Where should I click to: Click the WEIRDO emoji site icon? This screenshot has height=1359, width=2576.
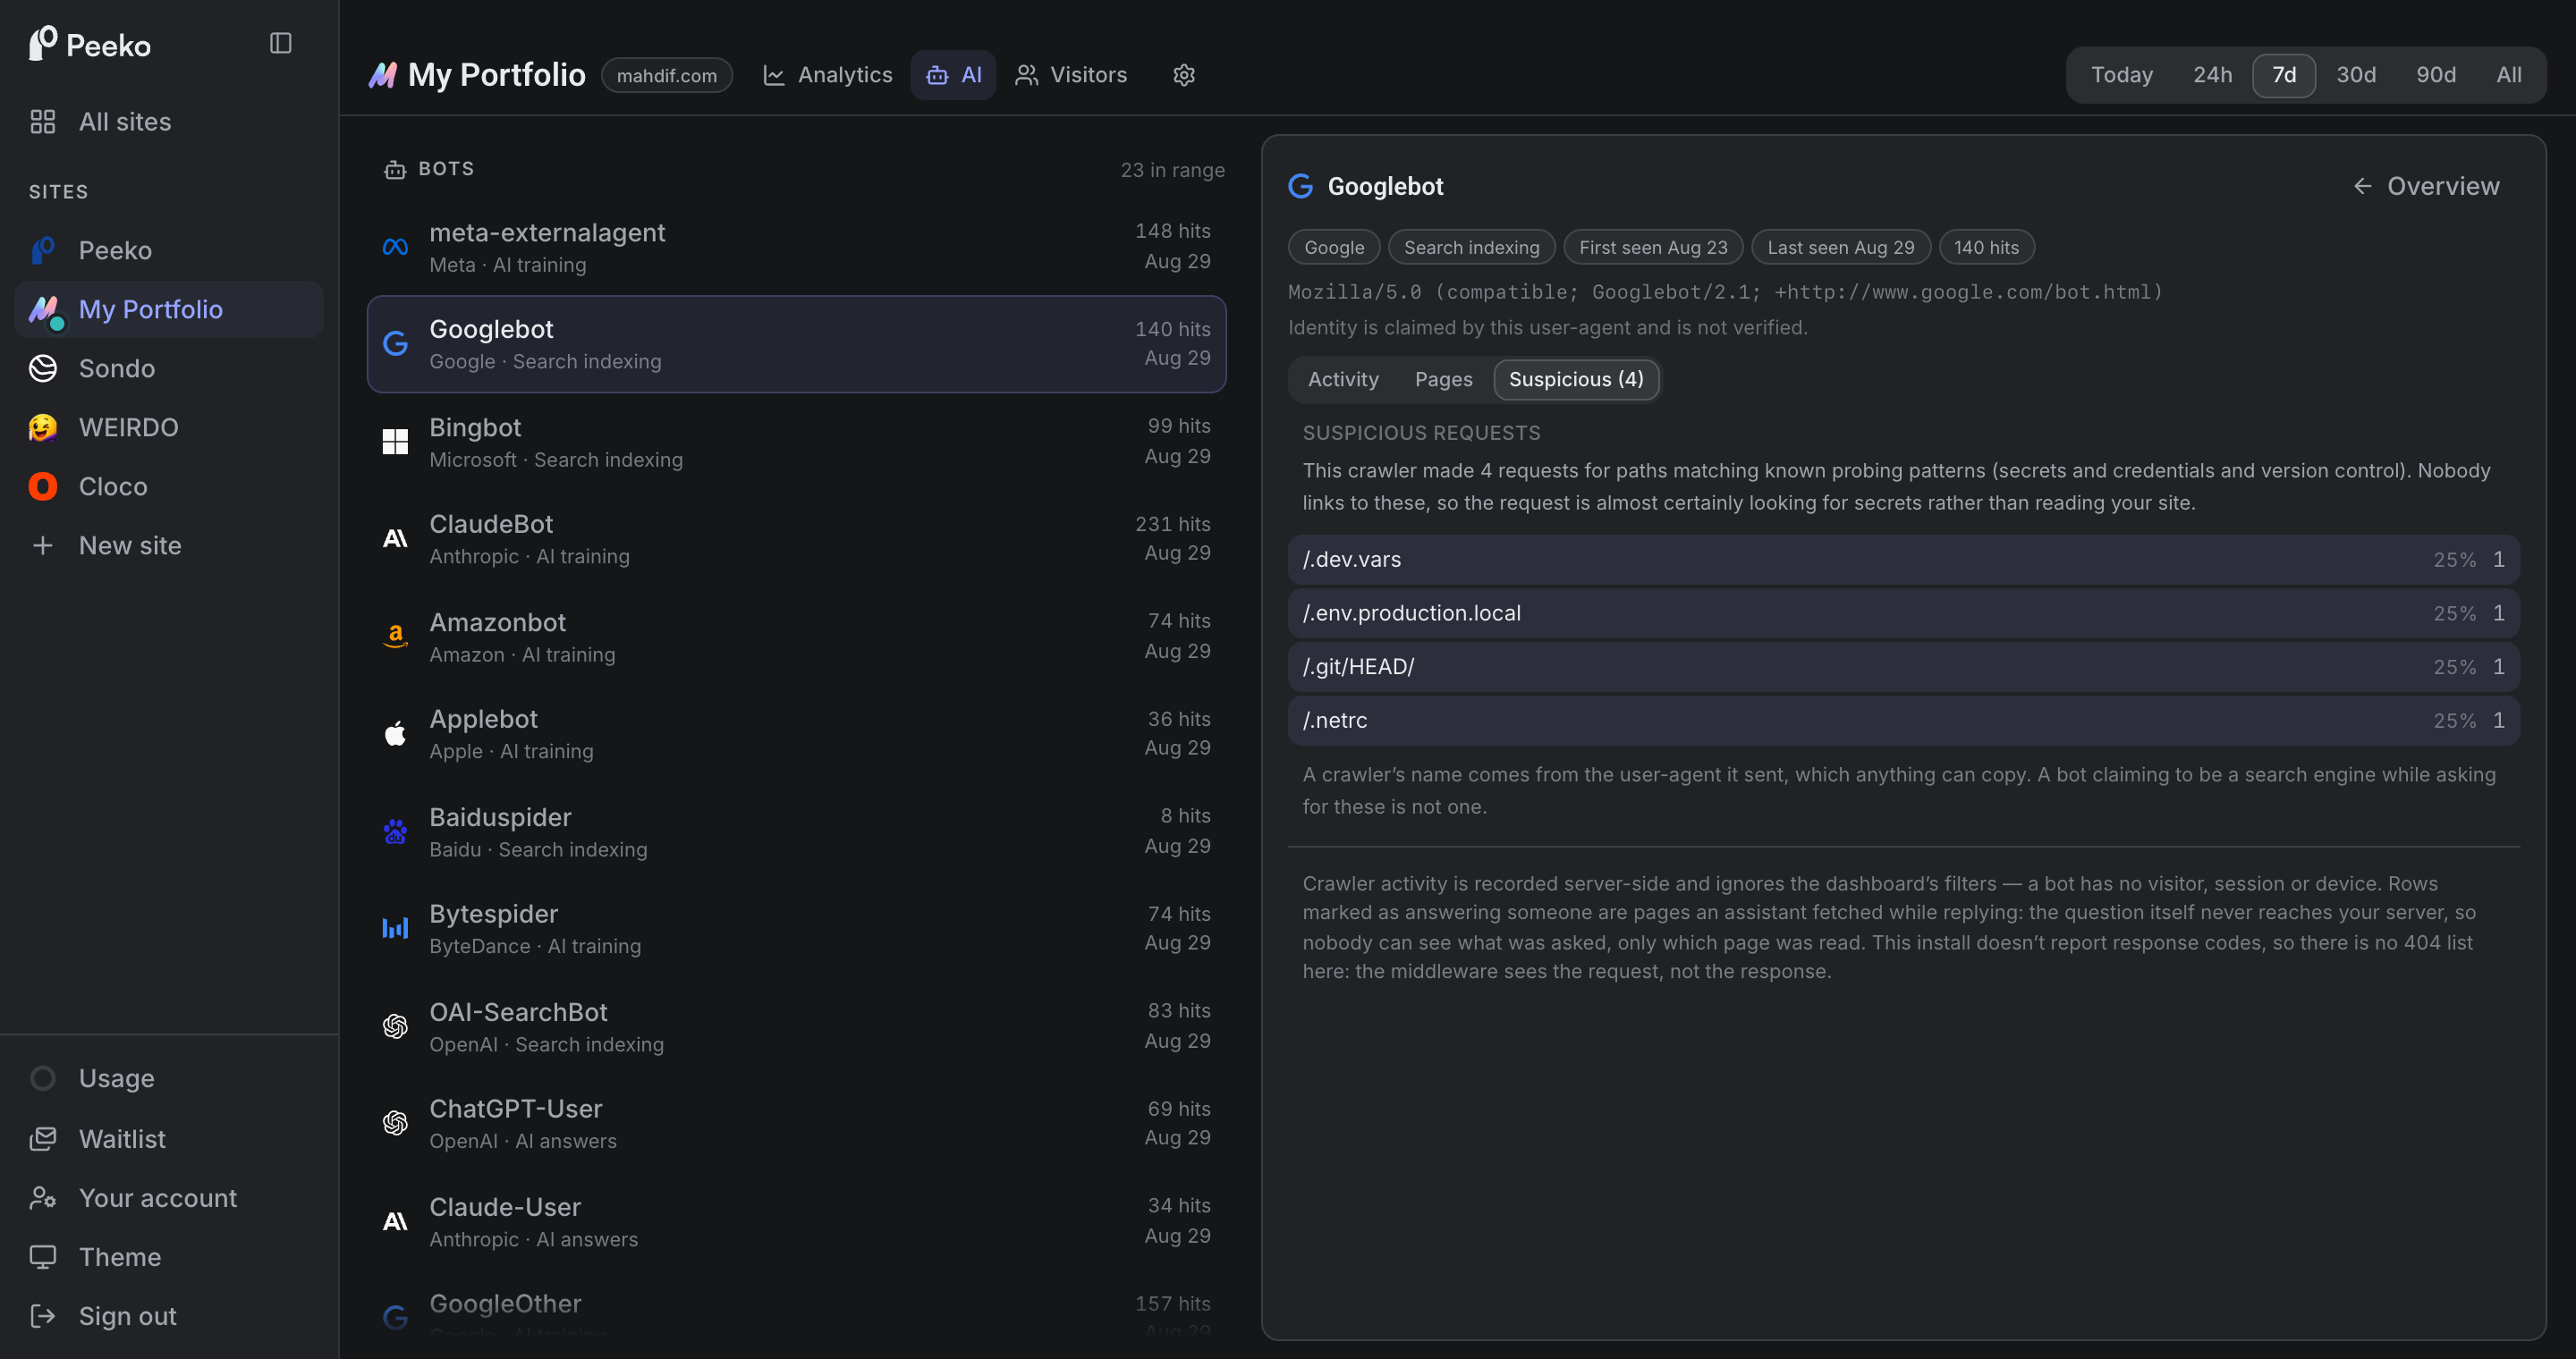coord(43,427)
